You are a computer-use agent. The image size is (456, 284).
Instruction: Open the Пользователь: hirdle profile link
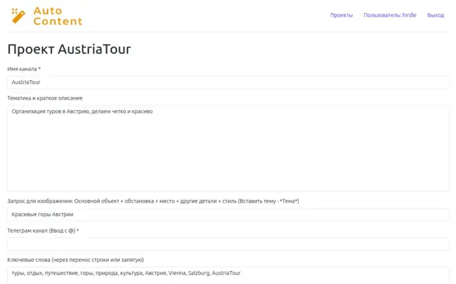pyautogui.click(x=390, y=15)
